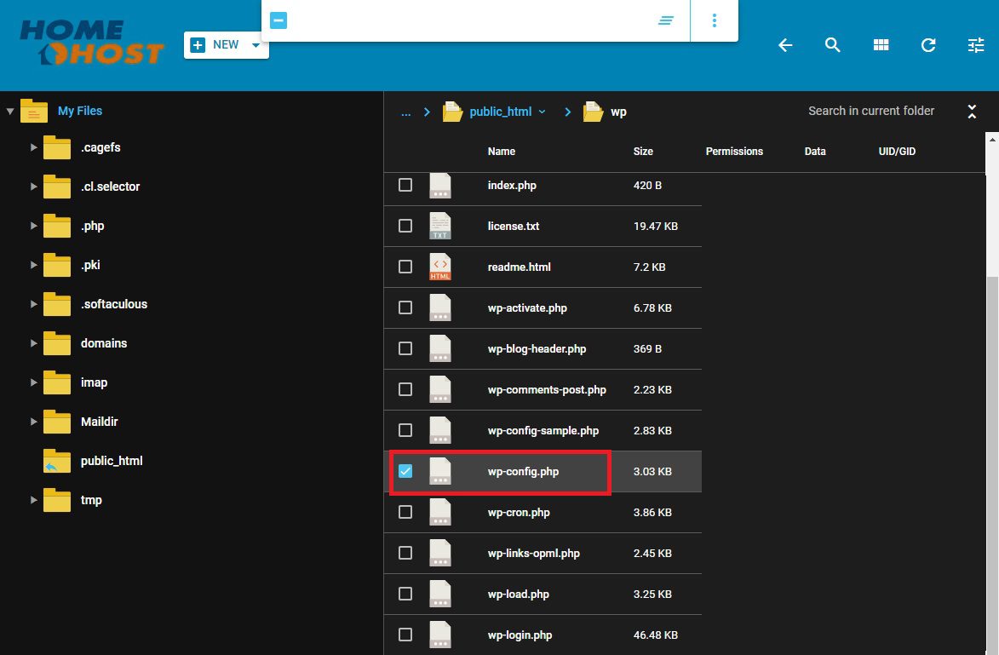999x655 pixels.
Task: Open the NEW button dropdown arrow
Action: click(255, 45)
